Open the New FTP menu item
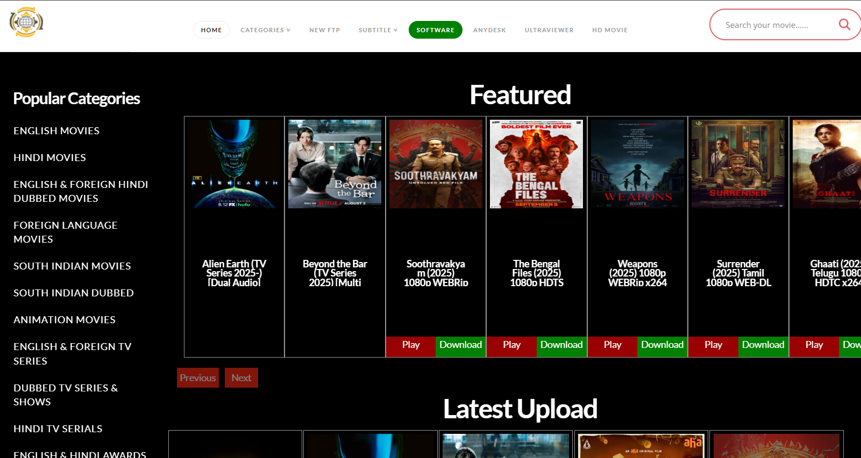The height and width of the screenshot is (458, 861). point(325,30)
